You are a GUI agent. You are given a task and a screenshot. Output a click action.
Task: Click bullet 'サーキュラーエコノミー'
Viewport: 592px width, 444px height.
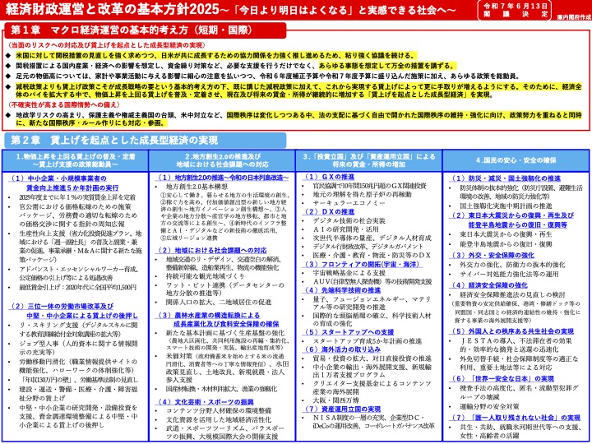pos(349,204)
